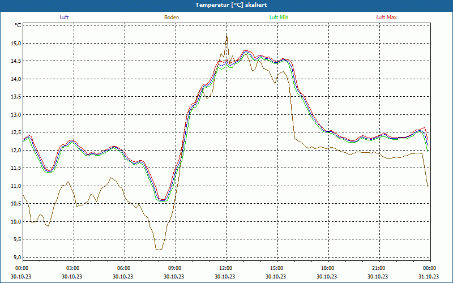Click the 31.10.23 date label
Viewport: 453px width, 283px height.
click(429, 276)
